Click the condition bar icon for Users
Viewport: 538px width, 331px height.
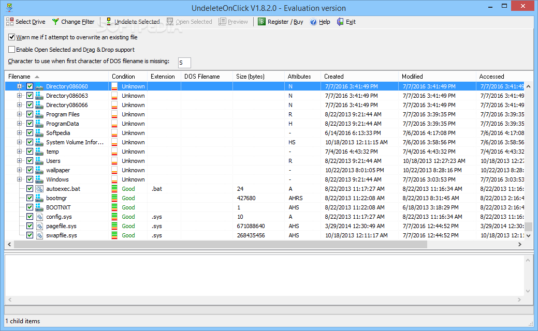114,161
